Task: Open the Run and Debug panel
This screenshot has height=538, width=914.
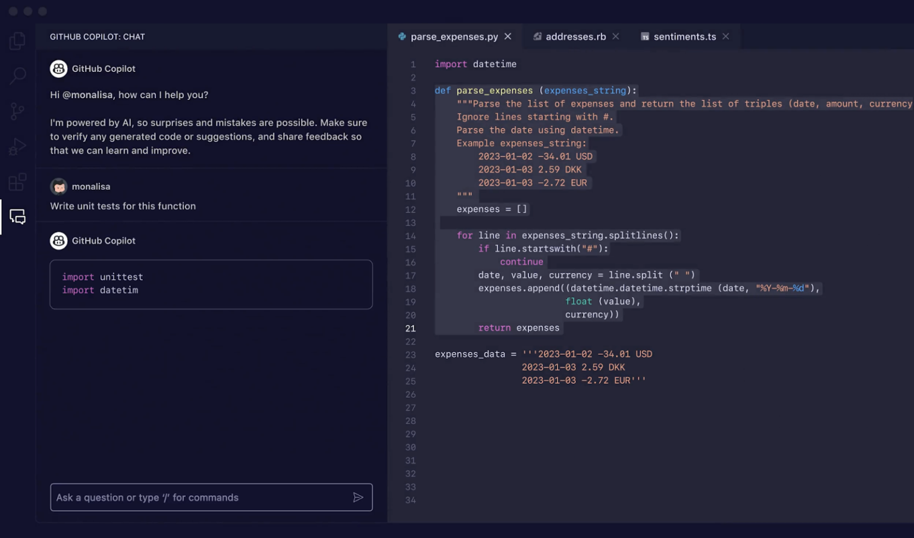Action: point(17,146)
